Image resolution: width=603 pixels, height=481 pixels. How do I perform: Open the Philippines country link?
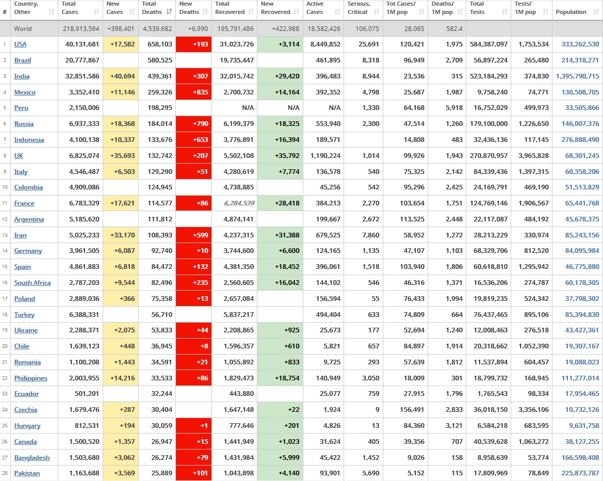click(31, 378)
